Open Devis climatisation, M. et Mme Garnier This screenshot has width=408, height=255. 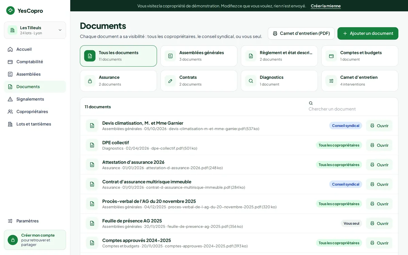coord(379,125)
